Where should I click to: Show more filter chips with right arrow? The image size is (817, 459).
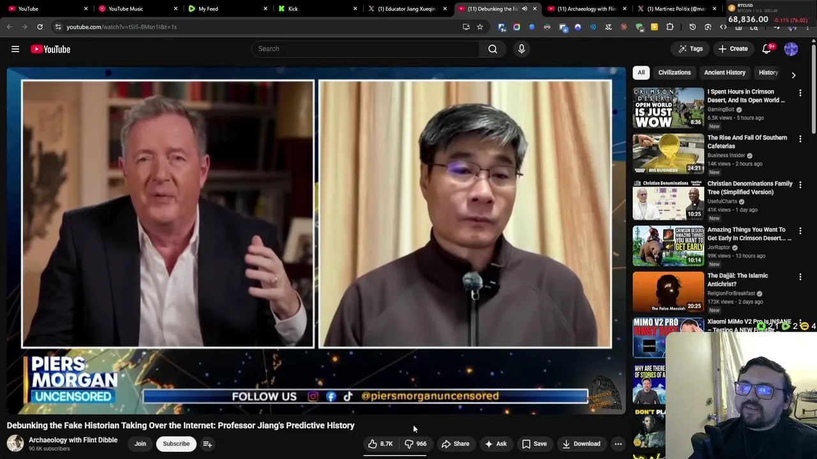793,75
